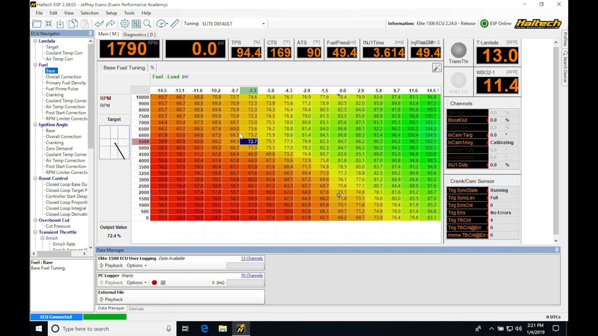Select Base under Fuel in ECU Navigator
598x336 pixels.
coord(50,70)
